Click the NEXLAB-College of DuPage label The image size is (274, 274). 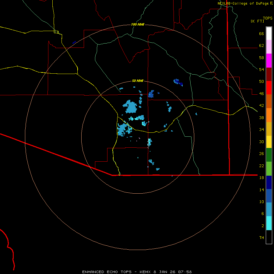243,3
